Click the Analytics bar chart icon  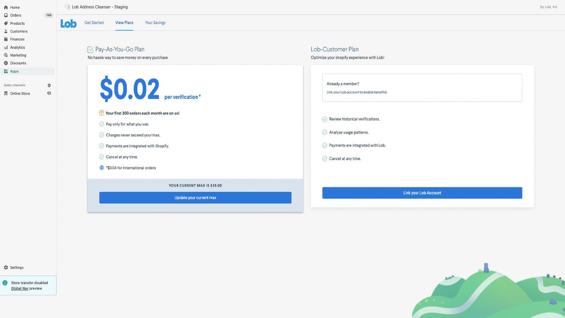[x=6, y=47]
